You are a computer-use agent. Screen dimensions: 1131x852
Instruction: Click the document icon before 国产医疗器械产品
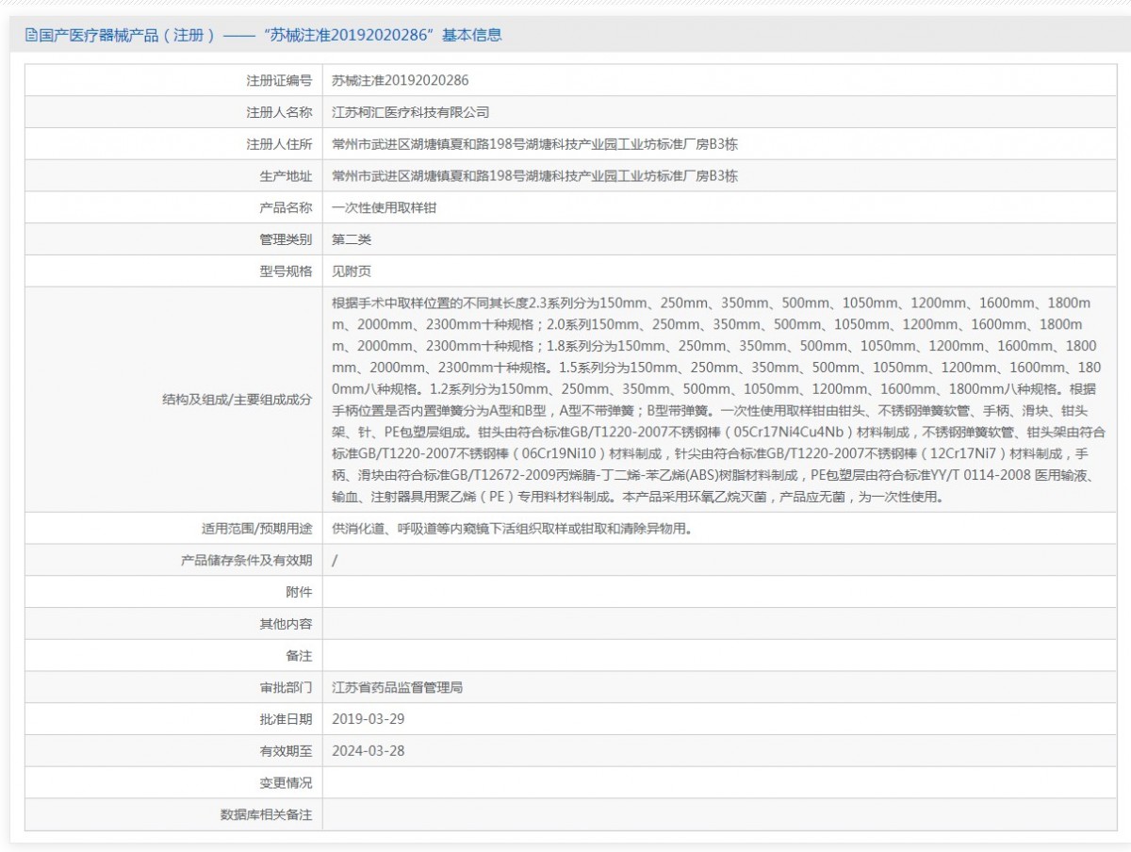30,36
